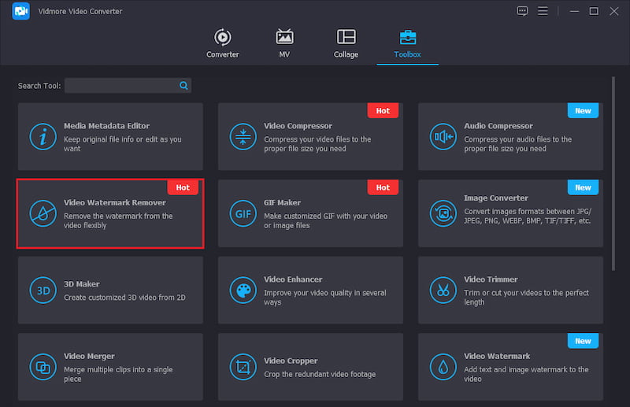
Task: Click "Compress your audio files to the proper file size" text
Action: 518,144
